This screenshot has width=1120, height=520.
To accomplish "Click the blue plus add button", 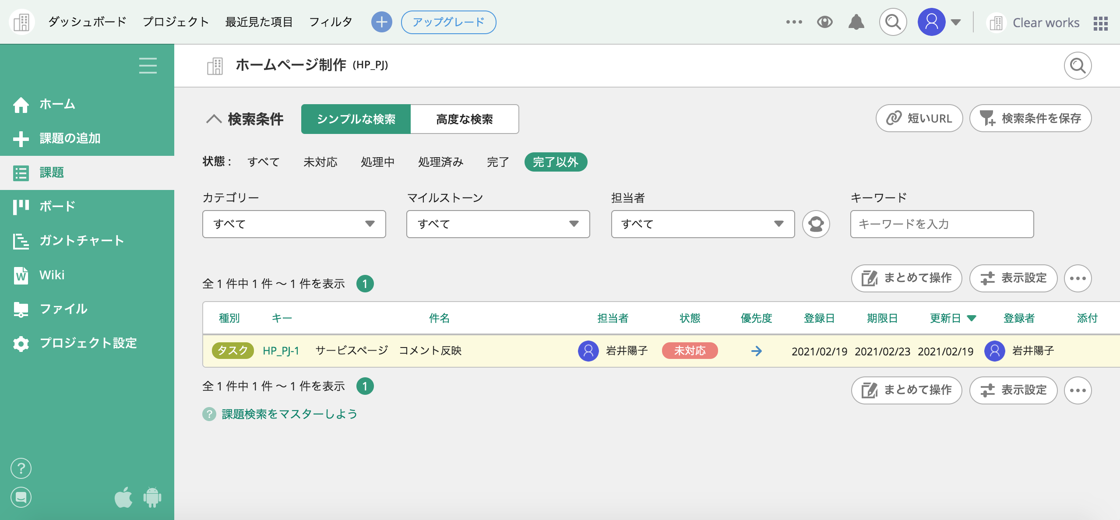I will [x=381, y=22].
